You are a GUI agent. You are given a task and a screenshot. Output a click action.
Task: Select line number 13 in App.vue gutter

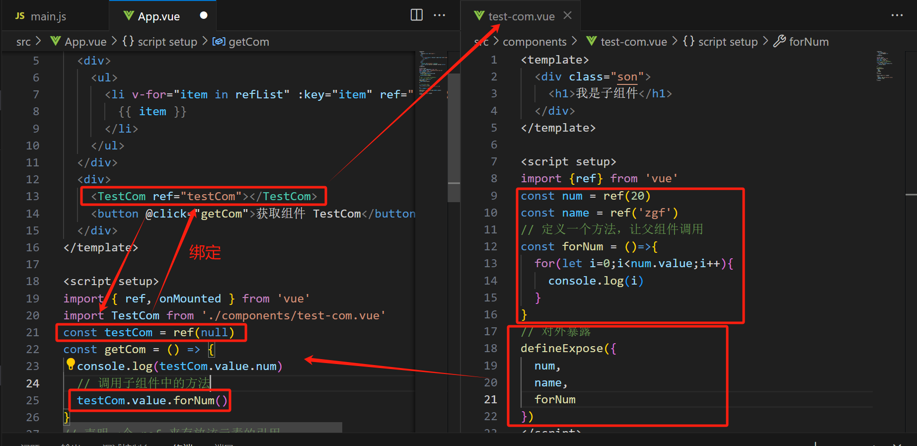33,196
